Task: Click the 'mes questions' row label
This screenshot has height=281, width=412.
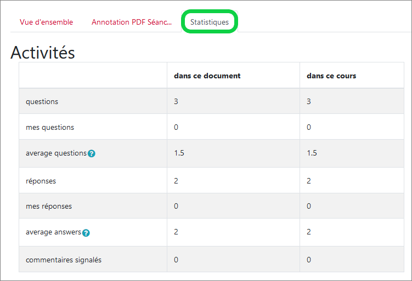Action: (x=50, y=127)
